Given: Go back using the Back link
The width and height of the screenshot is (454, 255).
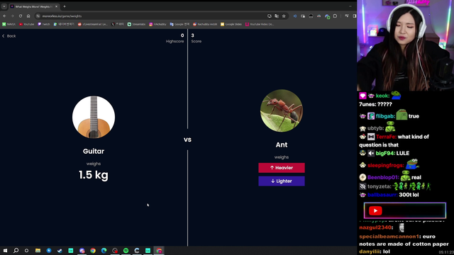Looking at the screenshot, I should point(9,36).
